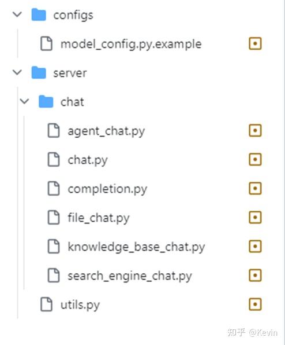Screen dimensions: 285x345
Task: Click the chat subfolder icon
Action: [46, 101]
